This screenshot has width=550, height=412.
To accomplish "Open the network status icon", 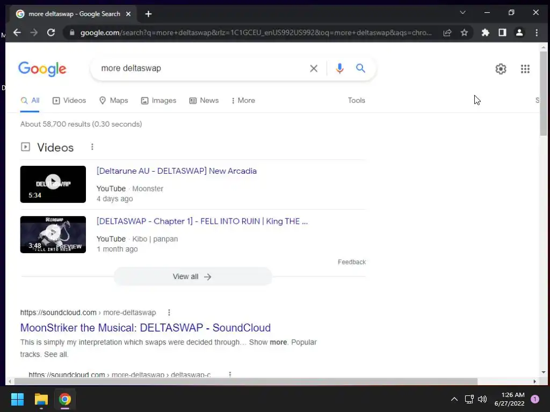I will [x=469, y=399].
